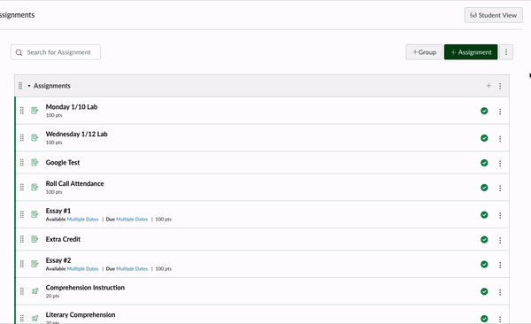Click drag handle of Roll Call Attendance
This screenshot has width=531, height=324.
point(22,187)
